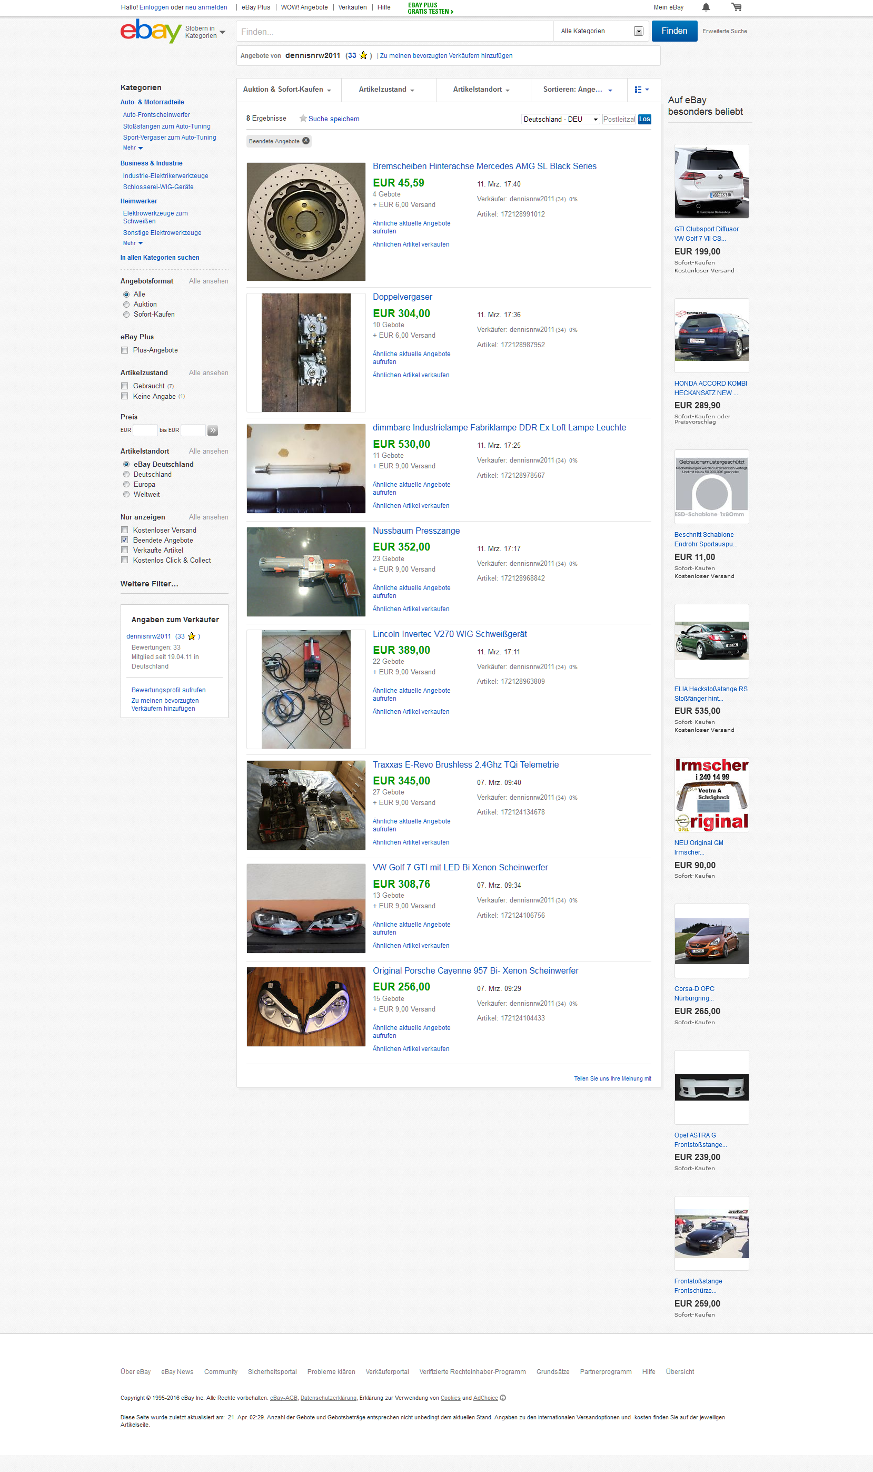The height and width of the screenshot is (1472, 873).
Task: Open the Sortieren dropdown
Action: (578, 90)
